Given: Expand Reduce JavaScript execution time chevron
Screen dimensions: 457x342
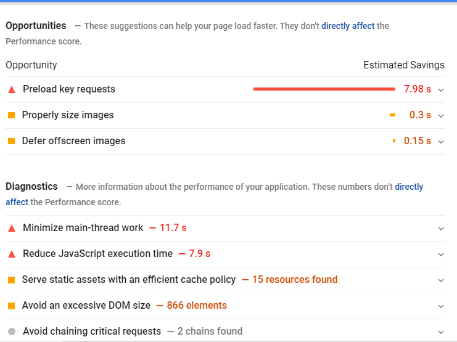Looking at the screenshot, I should (441, 254).
